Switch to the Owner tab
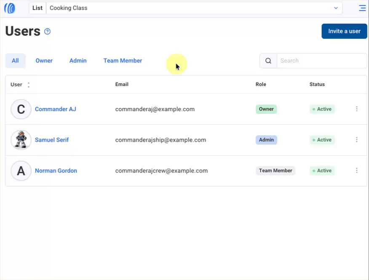Viewport: 369px width, 280px height. tap(44, 61)
